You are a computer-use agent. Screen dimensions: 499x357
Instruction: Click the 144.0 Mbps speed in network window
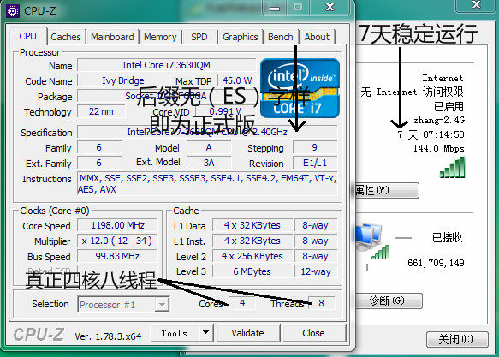click(438, 148)
